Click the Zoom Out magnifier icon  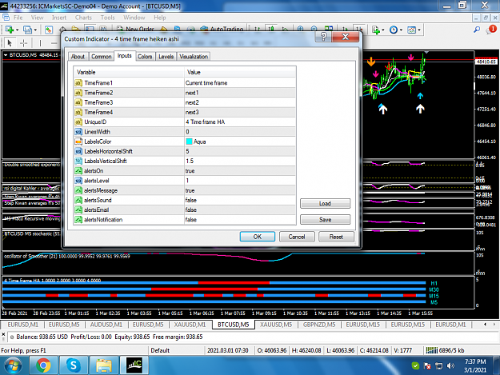[x=314, y=29]
